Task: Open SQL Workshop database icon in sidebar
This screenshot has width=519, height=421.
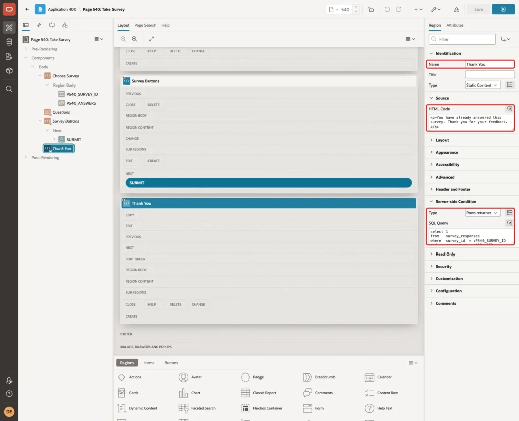Action: tap(9, 42)
